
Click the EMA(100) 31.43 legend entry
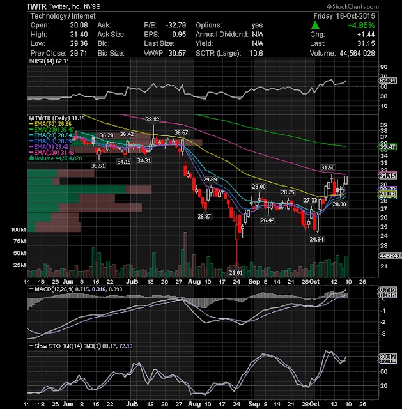point(51,153)
